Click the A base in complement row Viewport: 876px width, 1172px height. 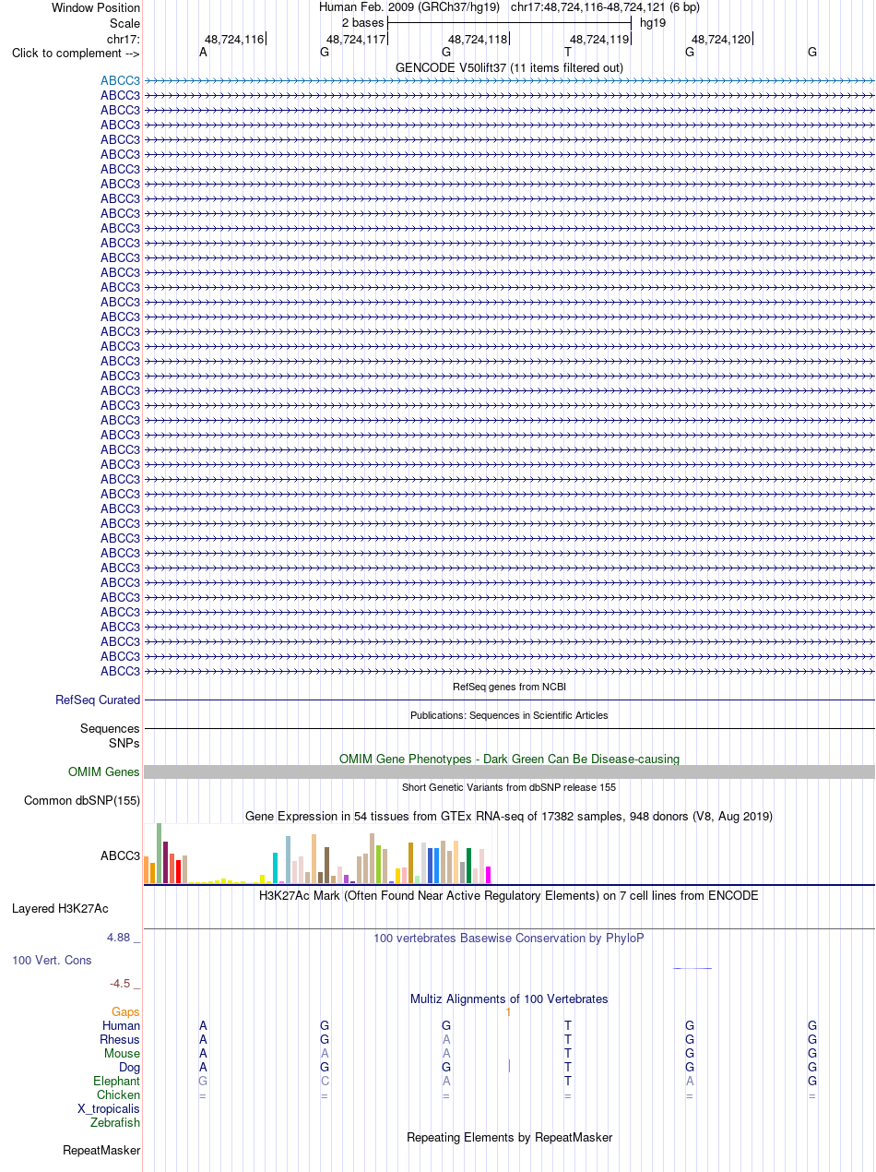(203, 52)
